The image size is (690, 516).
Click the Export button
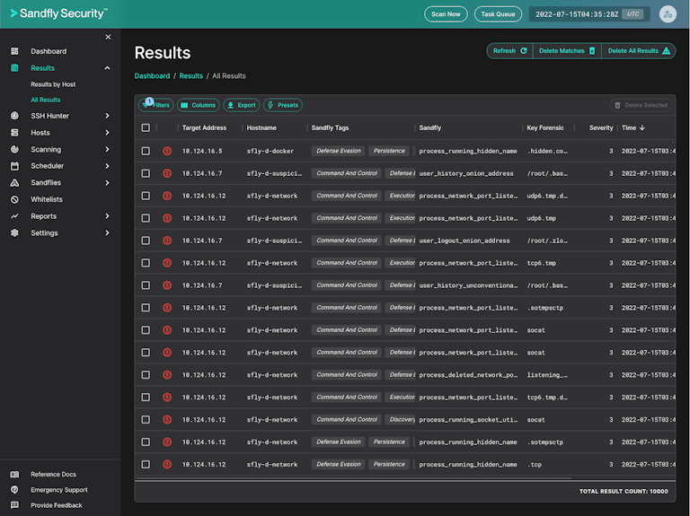point(242,105)
